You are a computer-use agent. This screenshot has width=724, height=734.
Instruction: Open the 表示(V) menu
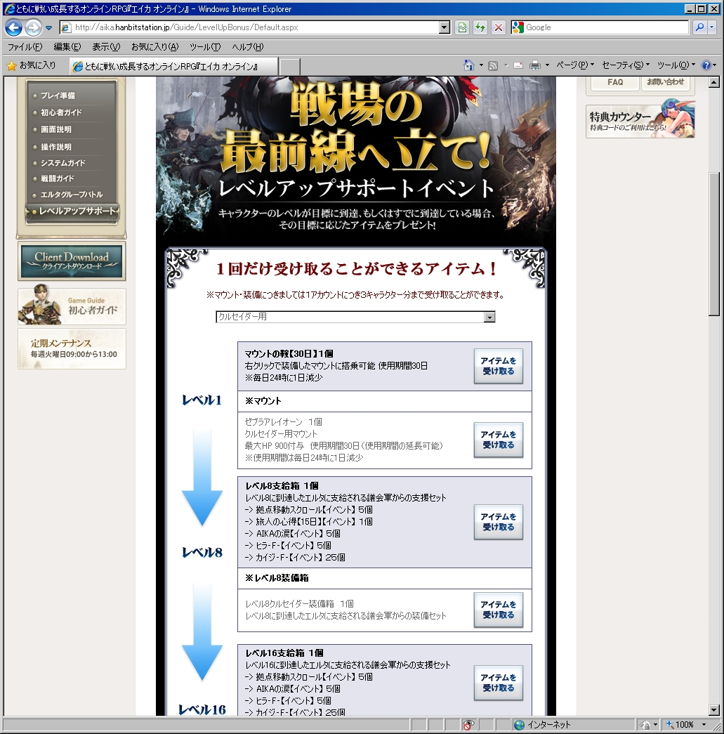pyautogui.click(x=106, y=47)
